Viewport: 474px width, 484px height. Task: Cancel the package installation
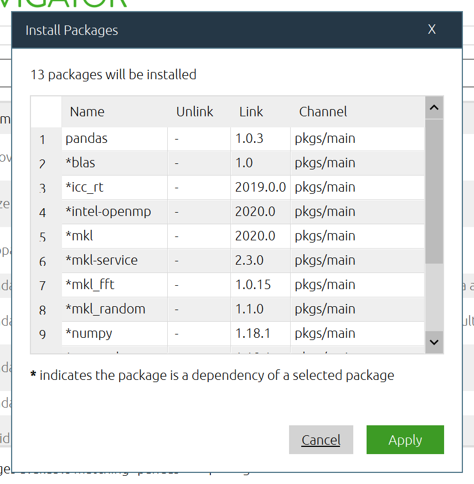click(x=321, y=440)
